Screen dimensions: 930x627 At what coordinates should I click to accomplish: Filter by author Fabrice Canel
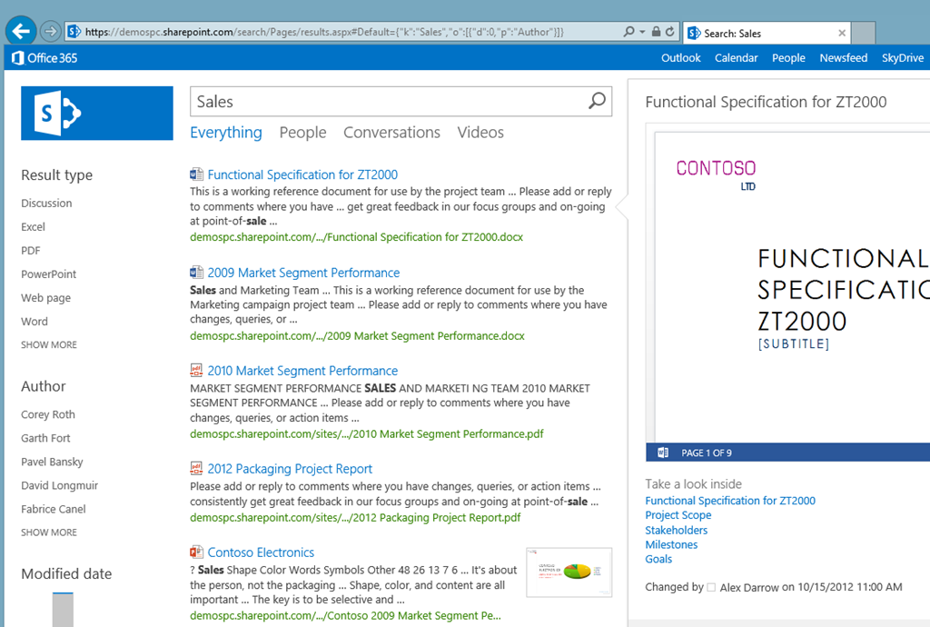[54, 509]
